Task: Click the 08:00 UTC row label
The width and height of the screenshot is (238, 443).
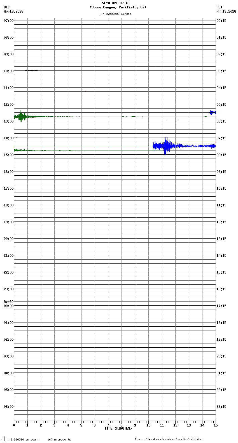Action: tap(9, 37)
